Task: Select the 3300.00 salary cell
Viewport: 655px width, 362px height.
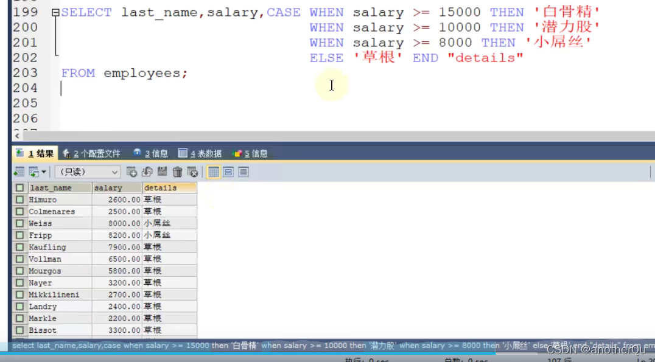Action: (x=117, y=330)
